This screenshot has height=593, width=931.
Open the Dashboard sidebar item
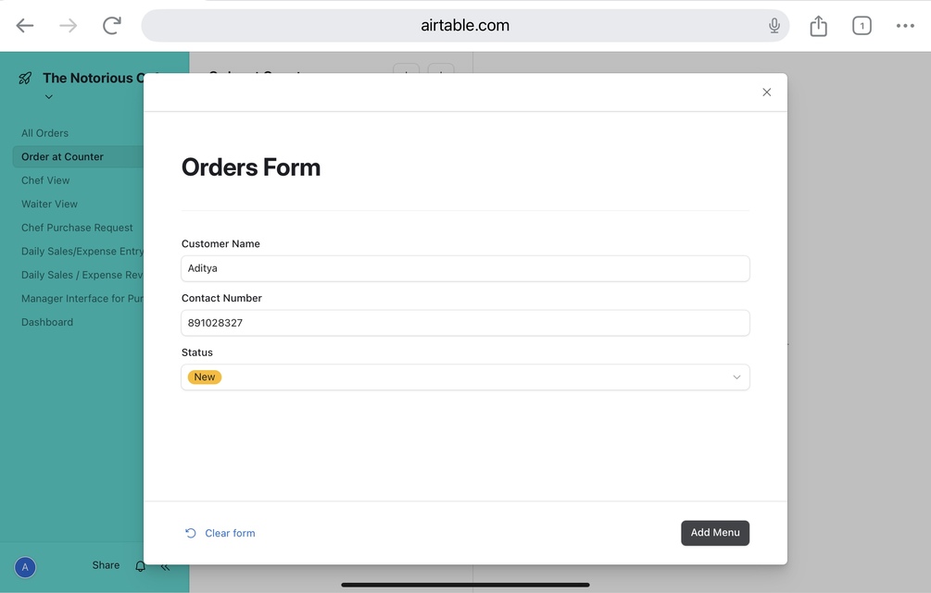pyautogui.click(x=47, y=322)
